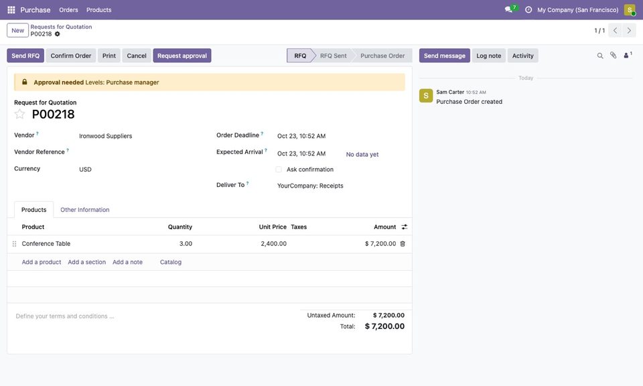Image resolution: width=643 pixels, height=386 pixels.
Task: Open the Order Deadline date picker
Action: 340,136
